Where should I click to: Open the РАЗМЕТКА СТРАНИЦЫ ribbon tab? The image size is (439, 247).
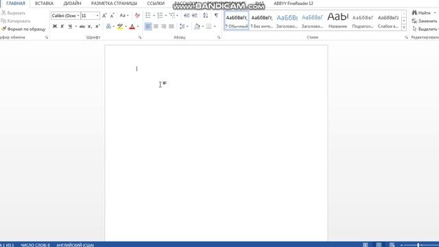coord(115,3)
